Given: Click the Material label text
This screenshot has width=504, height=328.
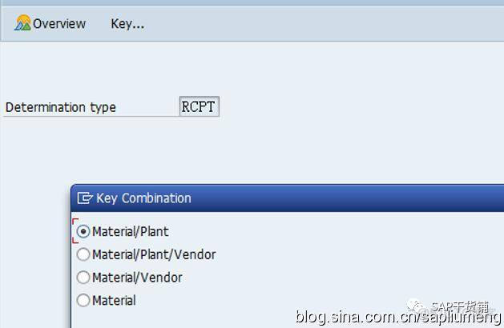Looking at the screenshot, I should pos(114,301).
